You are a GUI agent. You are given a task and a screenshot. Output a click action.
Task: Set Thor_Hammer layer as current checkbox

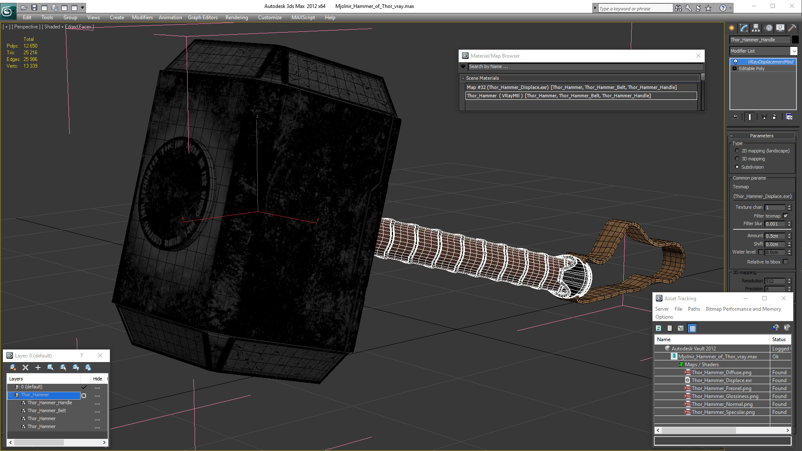84,395
